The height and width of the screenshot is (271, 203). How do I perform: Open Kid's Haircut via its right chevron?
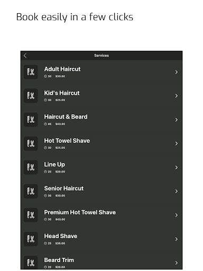click(177, 96)
